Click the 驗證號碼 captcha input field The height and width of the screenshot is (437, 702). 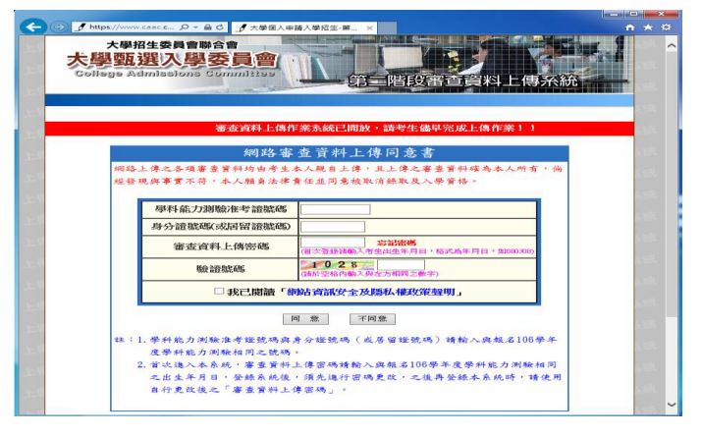[x=401, y=264]
